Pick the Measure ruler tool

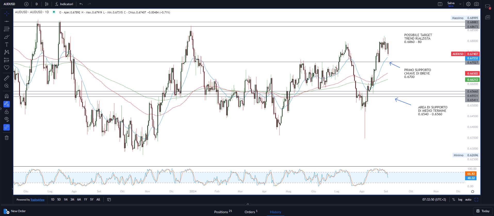click(7, 78)
